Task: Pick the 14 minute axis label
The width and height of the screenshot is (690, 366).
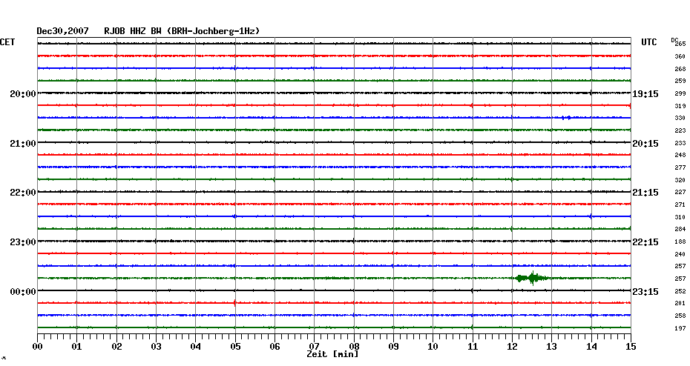Action: [x=591, y=347]
